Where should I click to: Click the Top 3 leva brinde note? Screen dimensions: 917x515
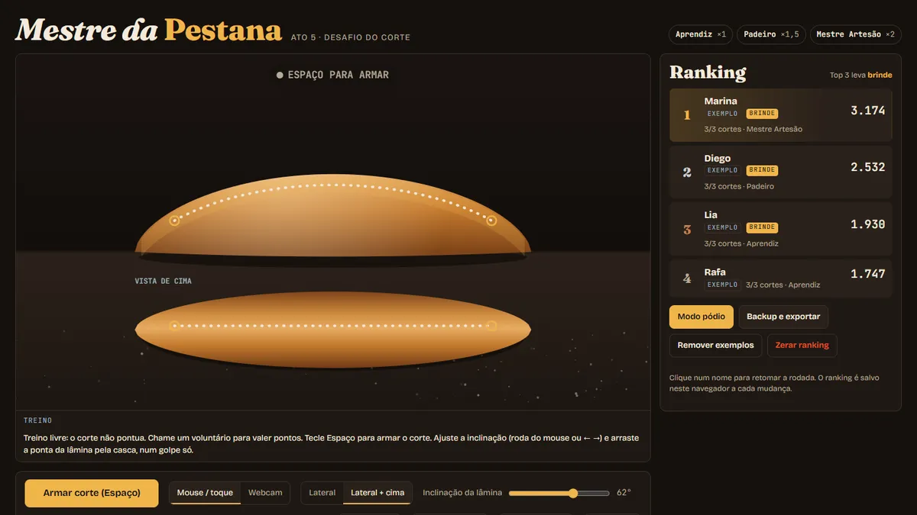tap(860, 76)
